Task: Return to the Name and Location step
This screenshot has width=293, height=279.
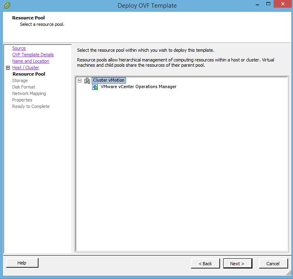Action: click(x=31, y=61)
